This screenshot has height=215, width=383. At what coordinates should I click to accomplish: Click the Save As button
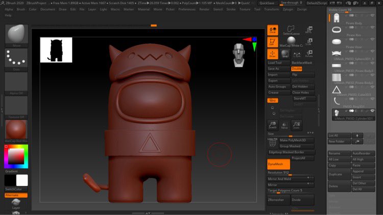[x=278, y=69]
